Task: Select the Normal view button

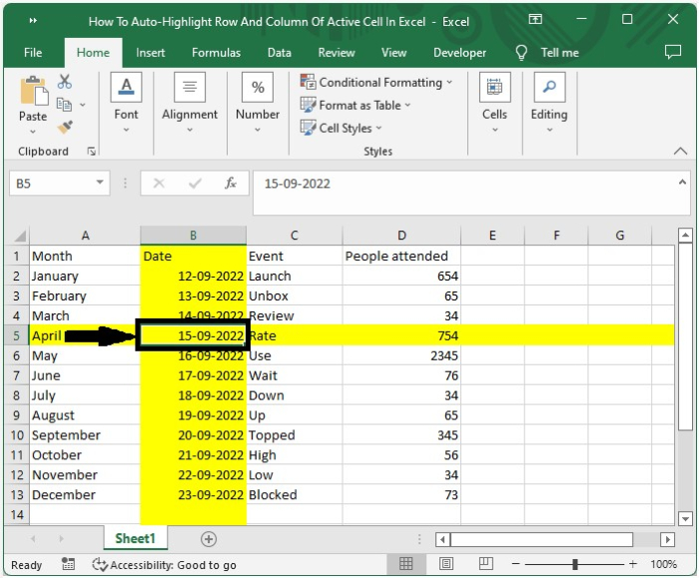Action: click(x=406, y=564)
